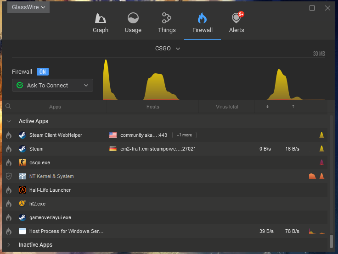Sort by Apps column header

[55, 107]
